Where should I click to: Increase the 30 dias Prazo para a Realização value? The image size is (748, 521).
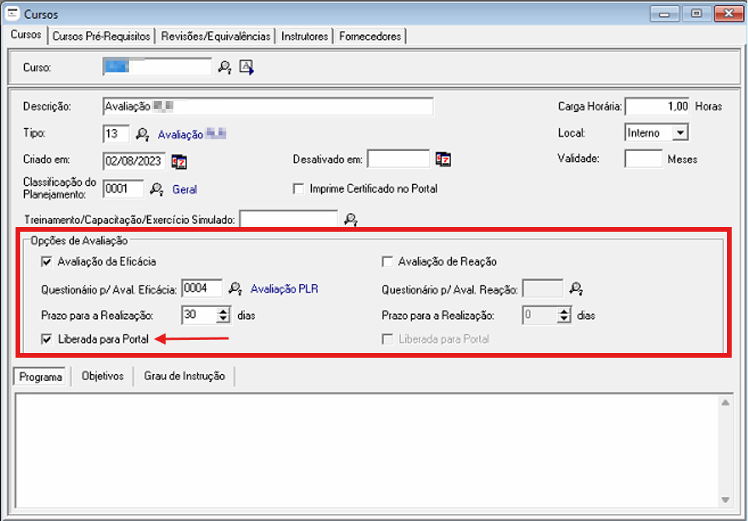223,311
